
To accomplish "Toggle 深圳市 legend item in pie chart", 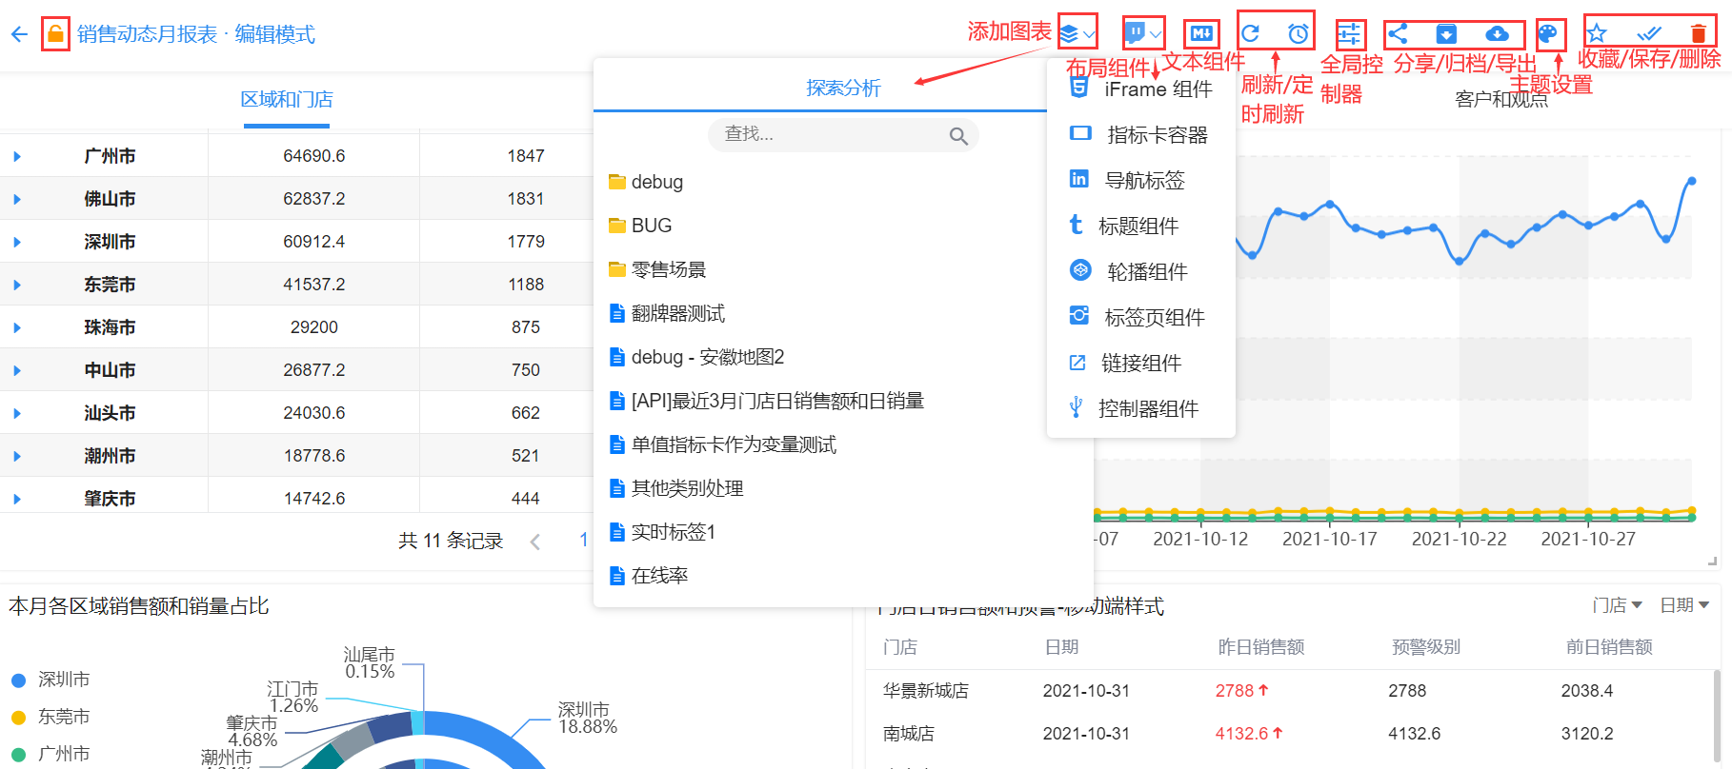I will (50, 680).
